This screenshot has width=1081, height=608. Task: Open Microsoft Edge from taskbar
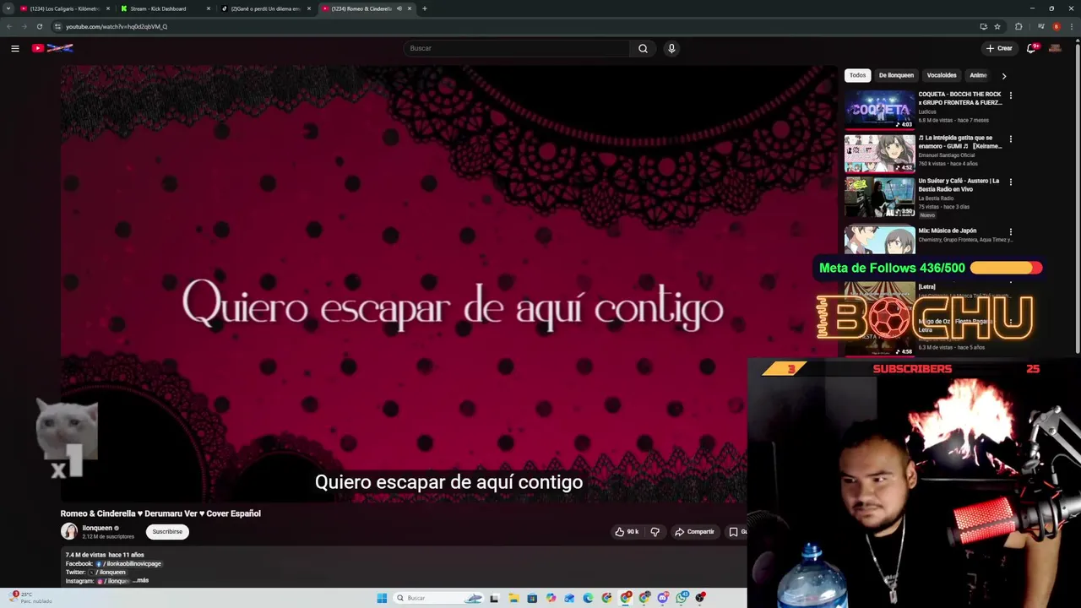tap(588, 598)
